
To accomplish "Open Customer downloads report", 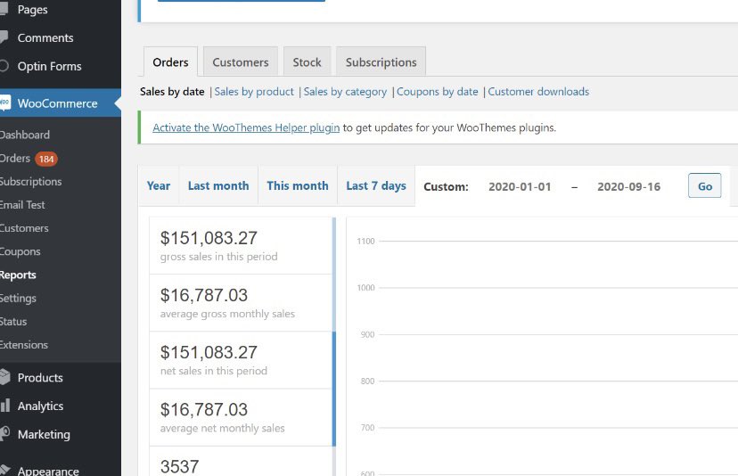I will coord(538,91).
